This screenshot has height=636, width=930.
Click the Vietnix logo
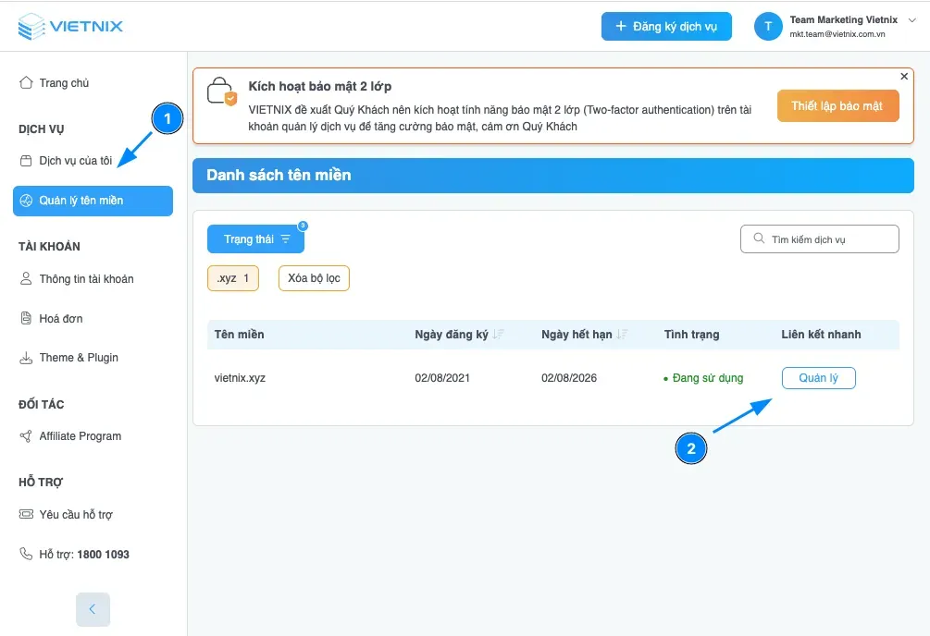click(70, 26)
